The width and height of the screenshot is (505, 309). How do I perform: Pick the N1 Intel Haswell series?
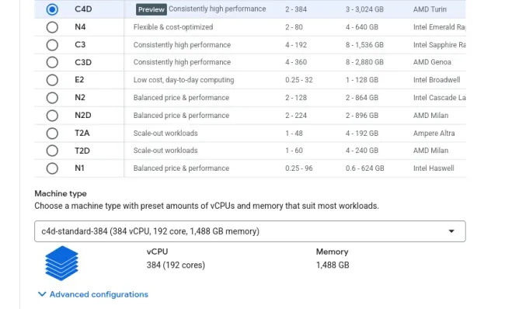click(x=52, y=168)
